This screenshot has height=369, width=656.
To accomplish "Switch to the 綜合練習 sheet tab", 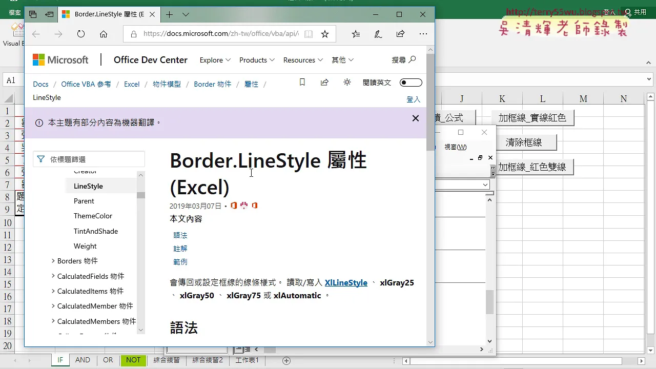I will pos(167,360).
